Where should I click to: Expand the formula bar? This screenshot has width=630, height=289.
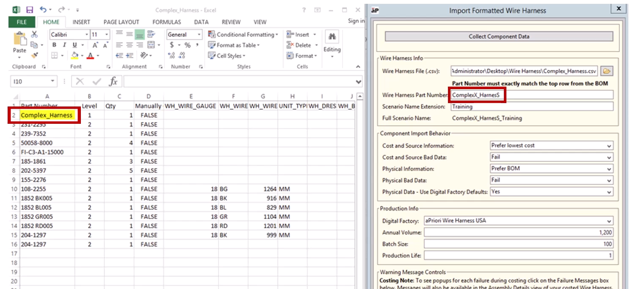tap(359, 82)
